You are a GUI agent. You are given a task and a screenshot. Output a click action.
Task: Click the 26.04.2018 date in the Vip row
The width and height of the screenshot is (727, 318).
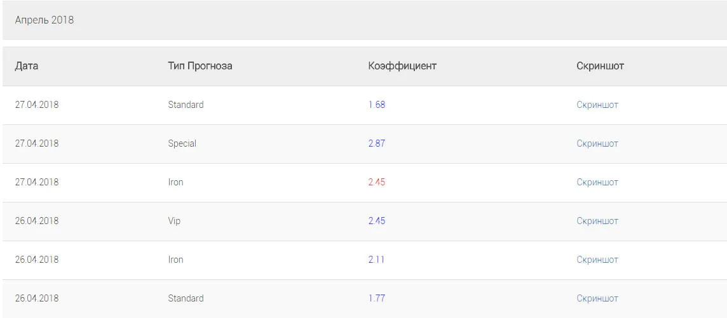(x=37, y=221)
